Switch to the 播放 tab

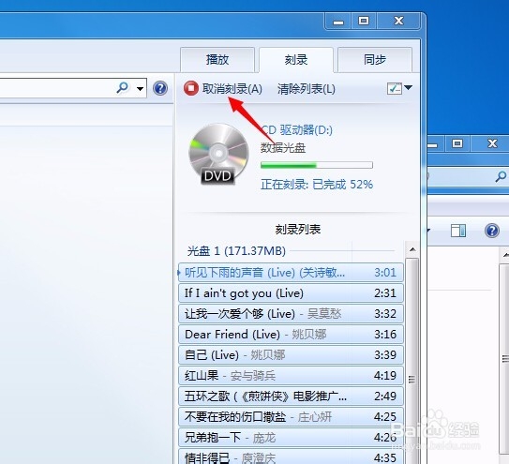[217, 60]
